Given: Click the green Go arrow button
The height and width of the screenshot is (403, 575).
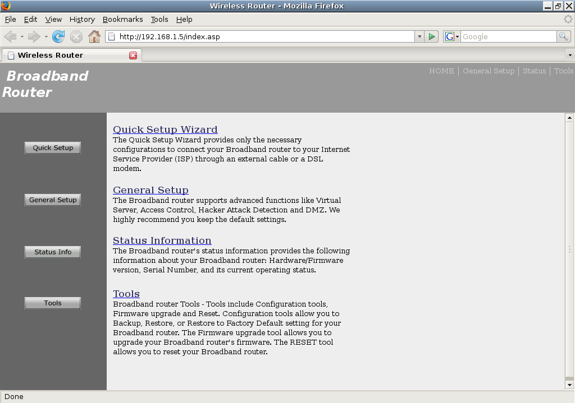Looking at the screenshot, I should point(432,36).
